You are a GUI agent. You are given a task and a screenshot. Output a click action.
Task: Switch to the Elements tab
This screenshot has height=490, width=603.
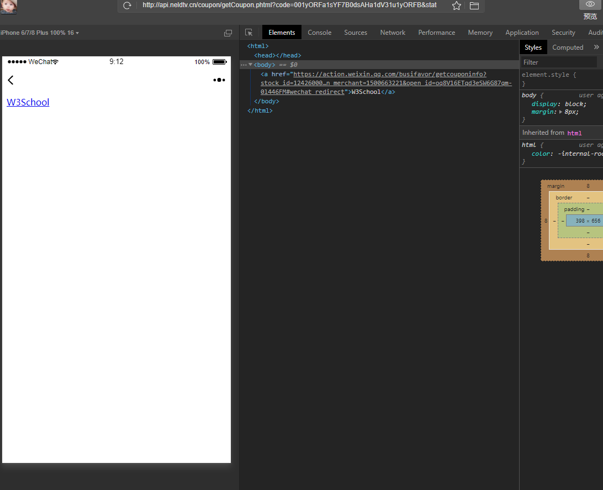point(282,33)
